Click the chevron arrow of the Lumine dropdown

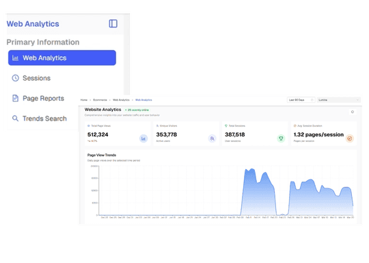tap(357, 100)
